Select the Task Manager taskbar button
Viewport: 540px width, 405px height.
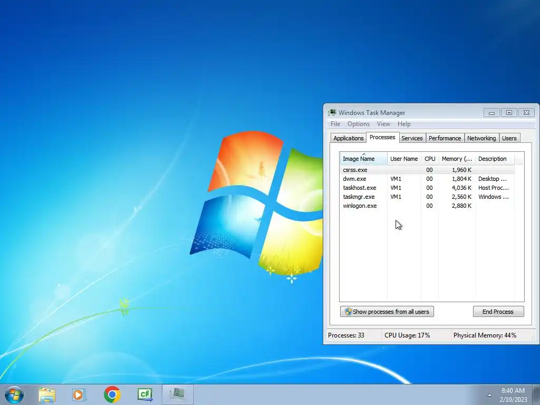(178, 394)
